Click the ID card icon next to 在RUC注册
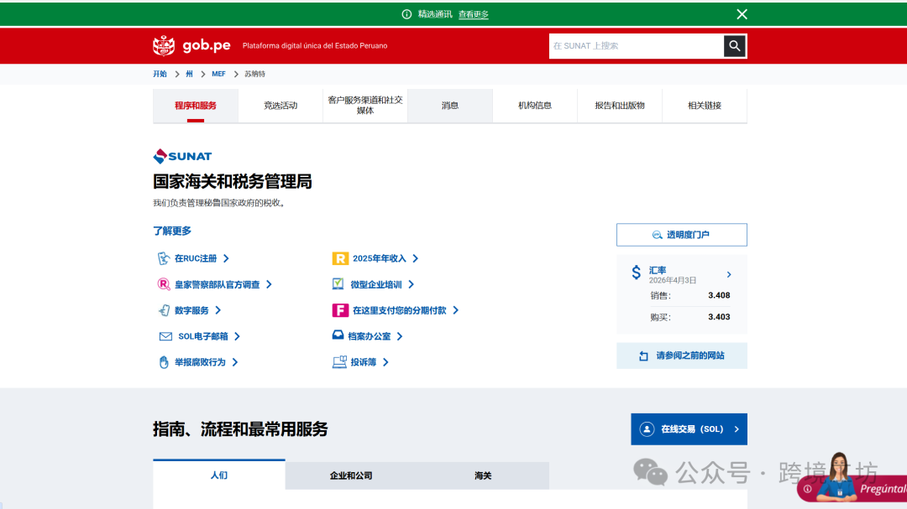Screen dimensions: 907x509 164,258
